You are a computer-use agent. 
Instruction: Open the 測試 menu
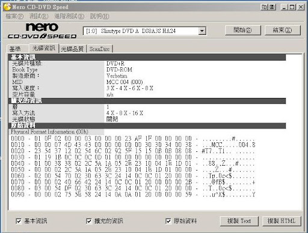point(38,16)
